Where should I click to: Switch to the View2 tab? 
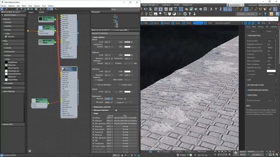(x=42, y=12)
